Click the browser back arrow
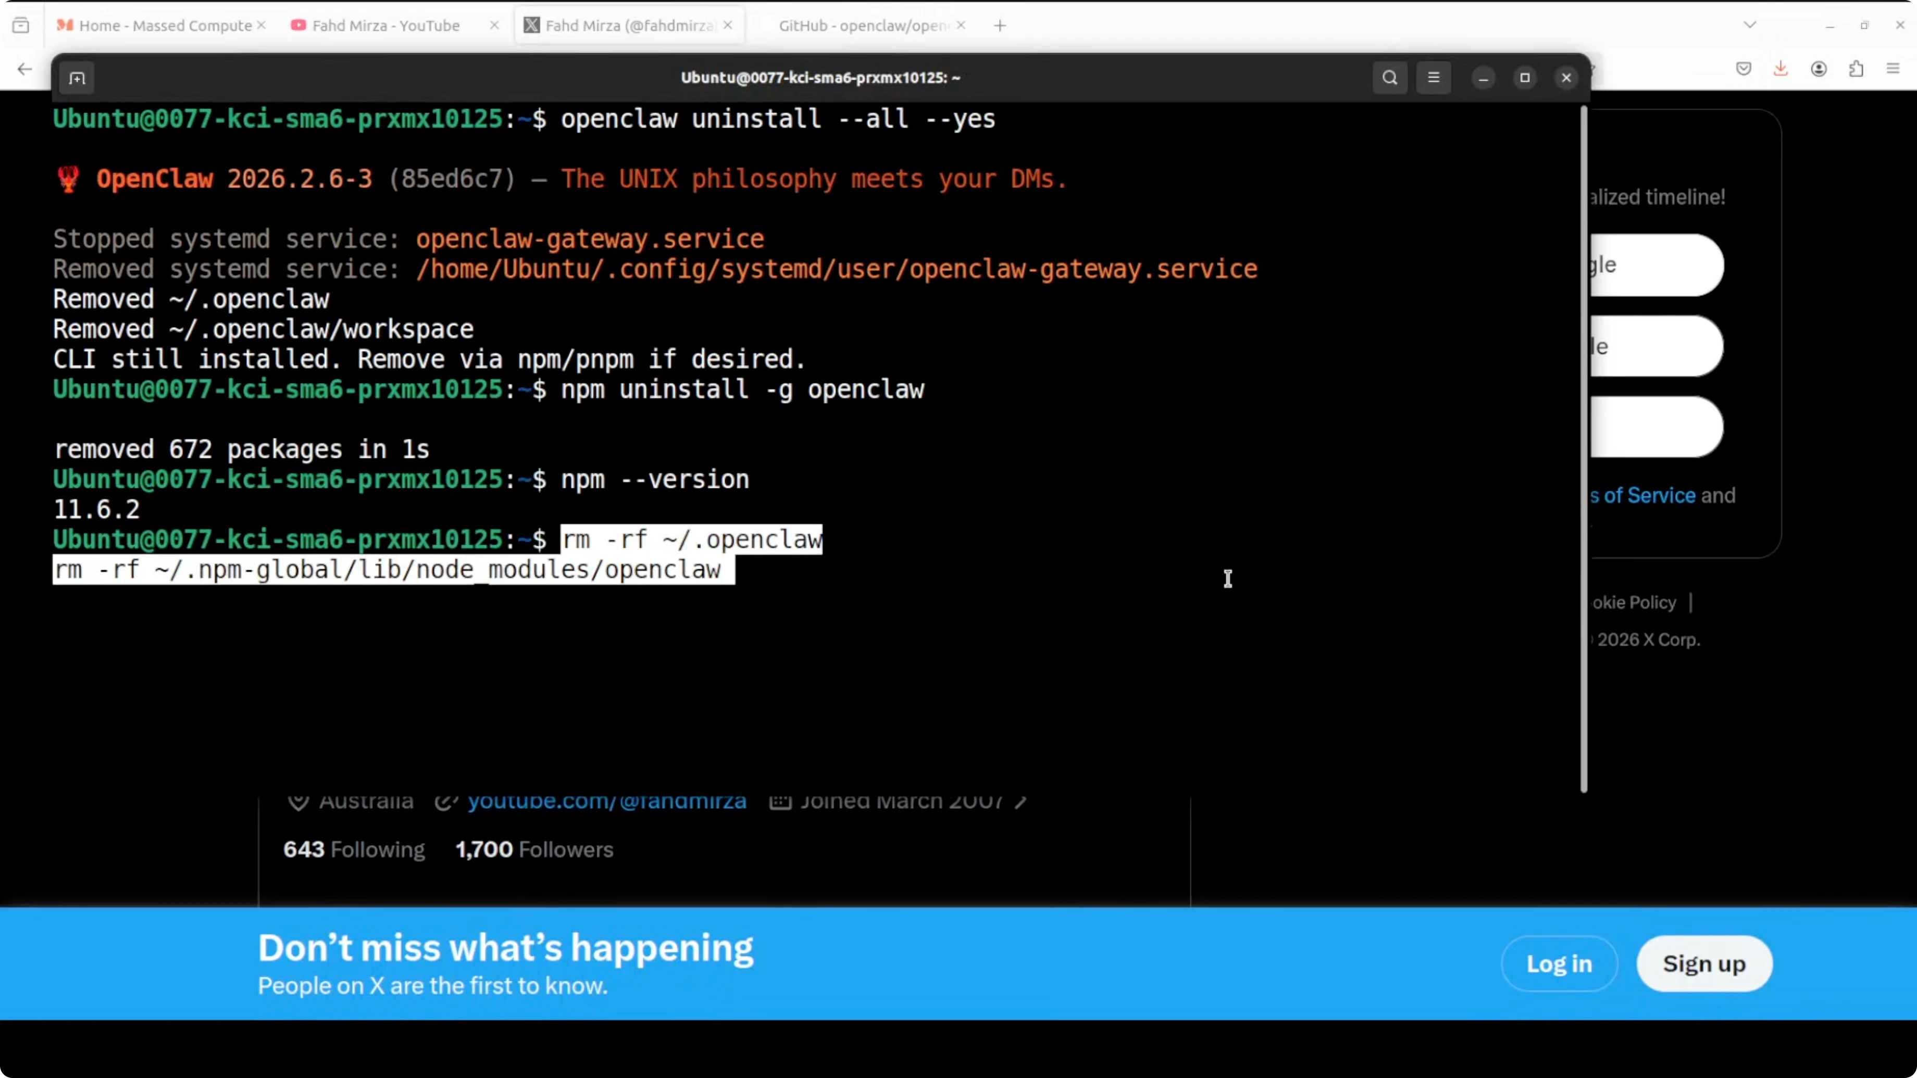The width and height of the screenshot is (1917, 1078). 24,69
